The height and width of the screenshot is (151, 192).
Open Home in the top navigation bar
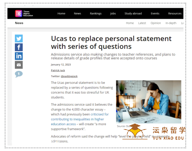[x=61, y=13]
